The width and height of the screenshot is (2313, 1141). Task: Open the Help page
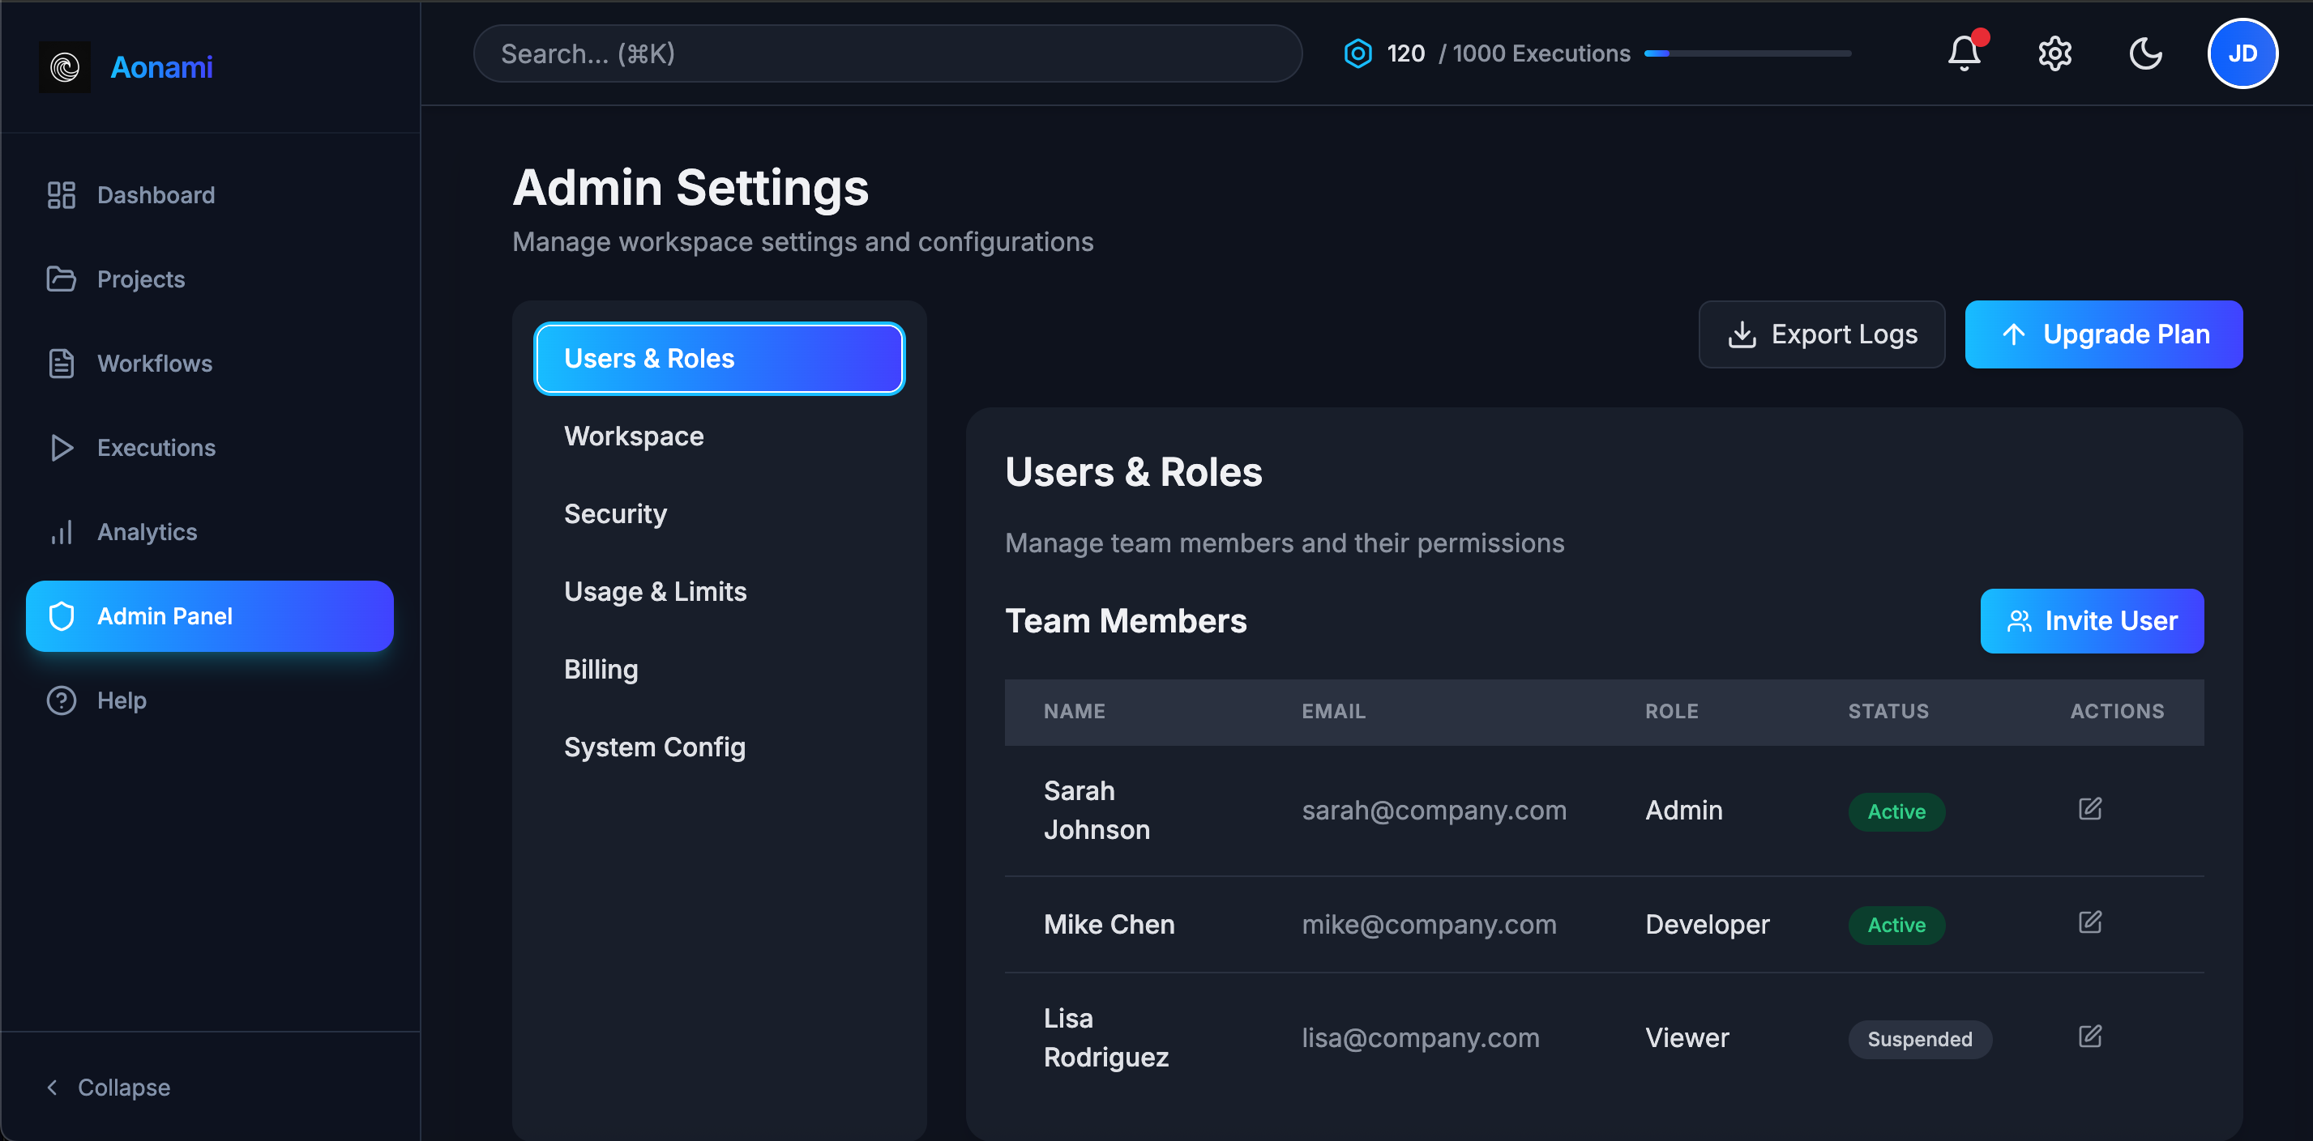(210, 700)
